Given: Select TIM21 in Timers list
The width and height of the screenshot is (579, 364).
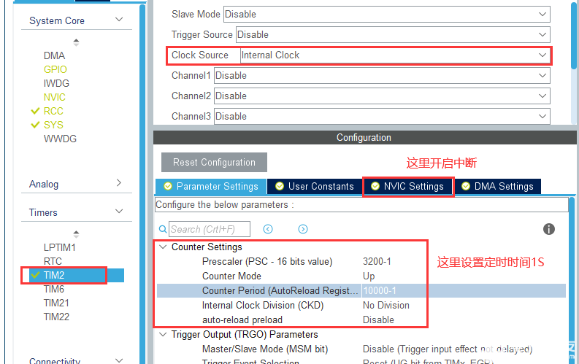Looking at the screenshot, I should (x=56, y=303).
